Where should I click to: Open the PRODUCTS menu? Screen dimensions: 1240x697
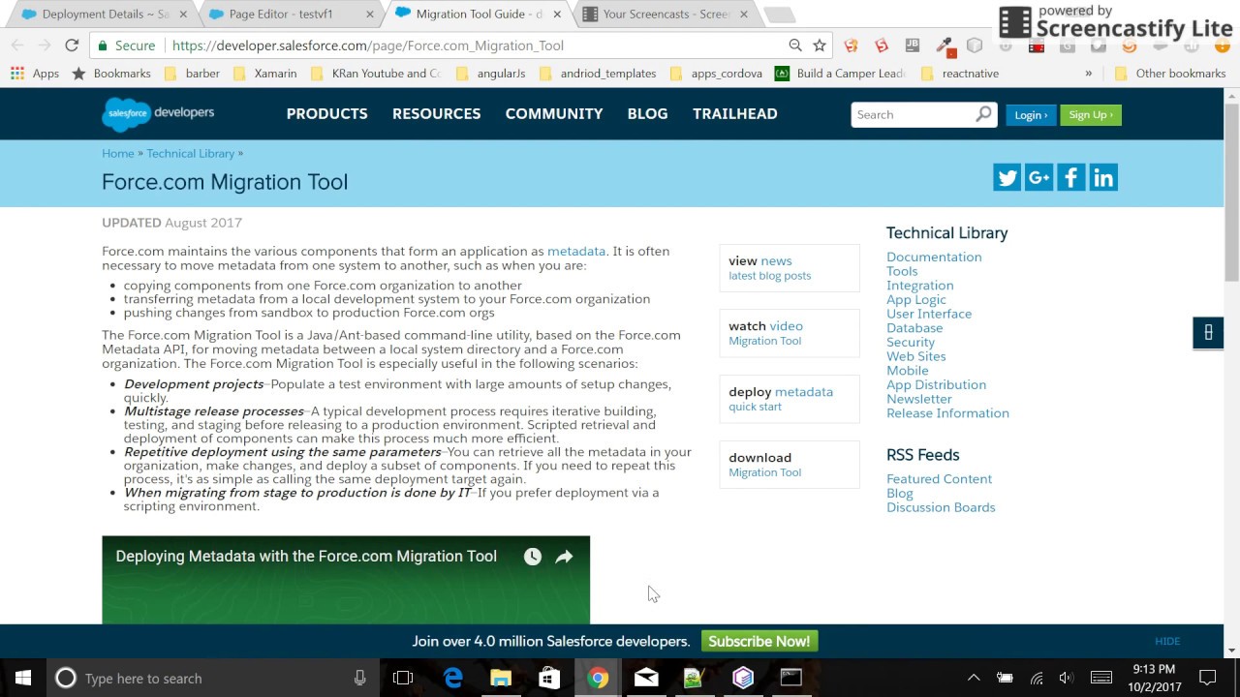point(326,114)
